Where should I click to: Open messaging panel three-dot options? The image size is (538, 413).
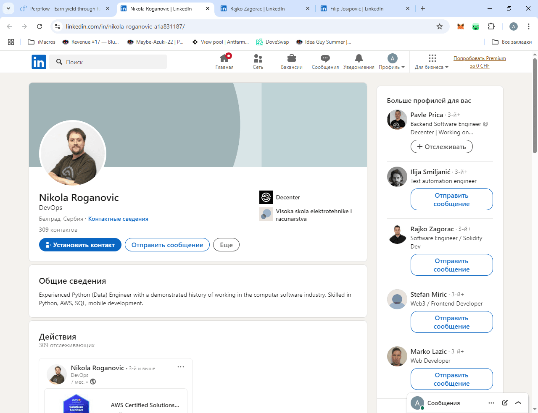pos(491,403)
